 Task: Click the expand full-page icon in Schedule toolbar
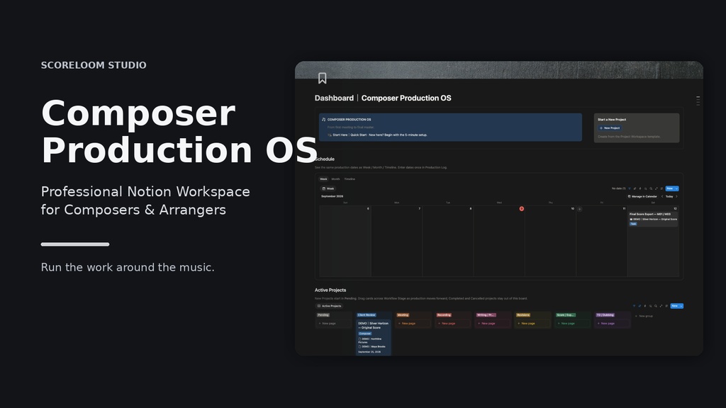tap(657, 188)
